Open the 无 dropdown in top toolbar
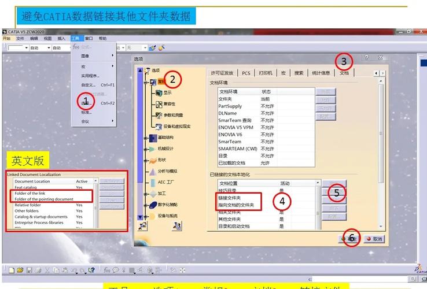The image size is (427, 289). (x=145, y=48)
